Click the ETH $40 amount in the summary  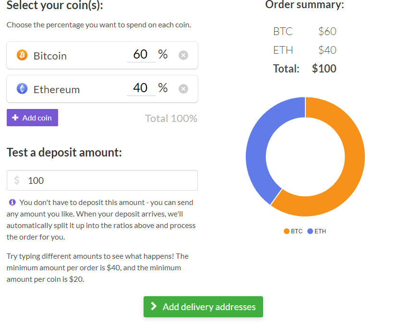[x=327, y=50]
